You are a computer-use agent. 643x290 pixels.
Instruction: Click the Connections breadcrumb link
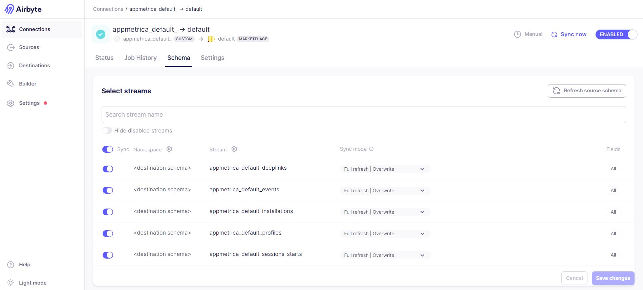tap(108, 9)
